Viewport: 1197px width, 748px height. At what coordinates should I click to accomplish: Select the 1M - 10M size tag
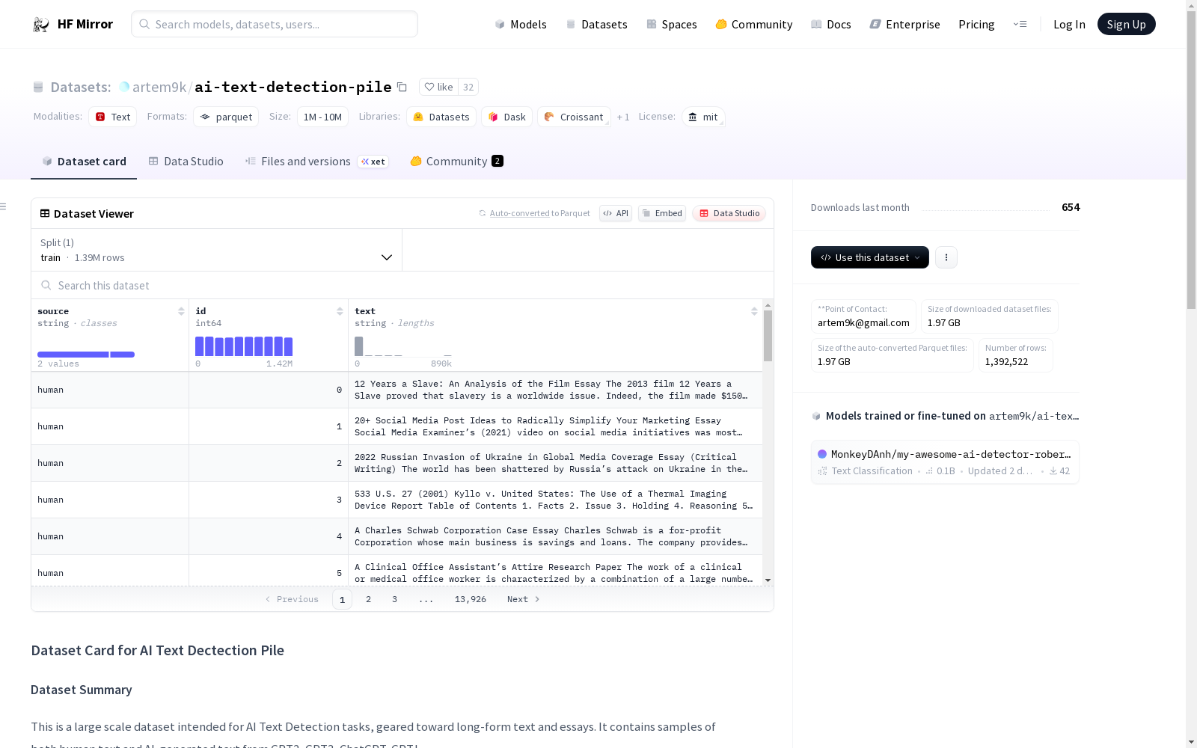pyautogui.click(x=322, y=117)
